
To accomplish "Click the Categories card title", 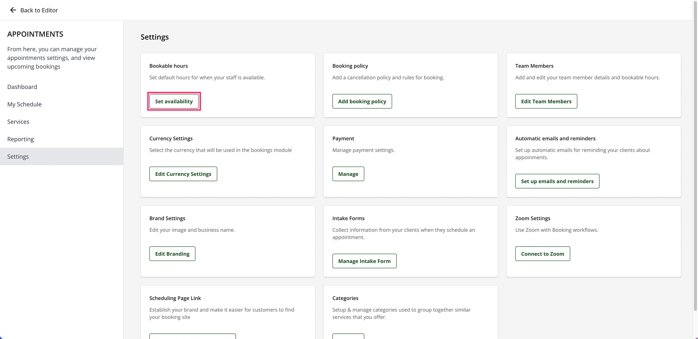I will [x=345, y=298].
